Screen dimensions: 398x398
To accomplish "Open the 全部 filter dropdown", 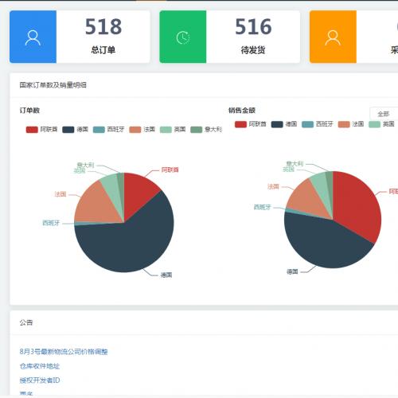I will point(384,114).
